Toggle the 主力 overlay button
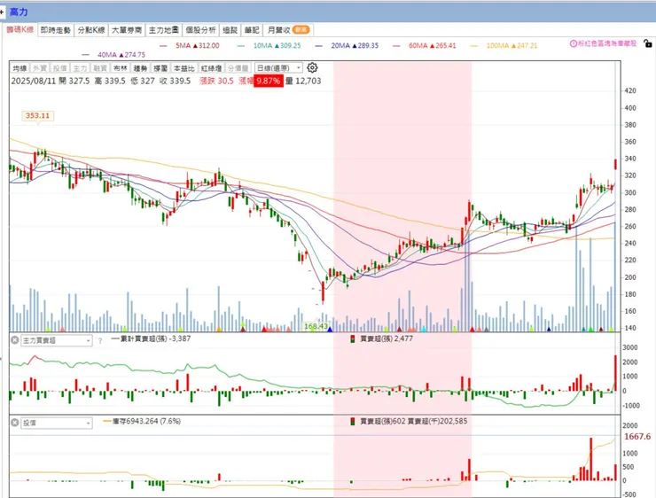This screenshot has height=498, width=656. 80,68
